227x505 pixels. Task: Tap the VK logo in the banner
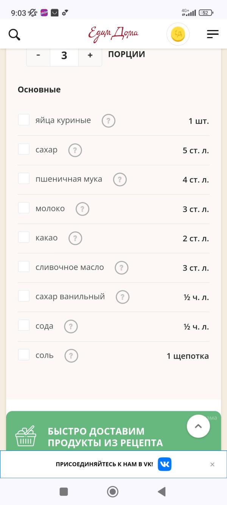tap(165, 464)
